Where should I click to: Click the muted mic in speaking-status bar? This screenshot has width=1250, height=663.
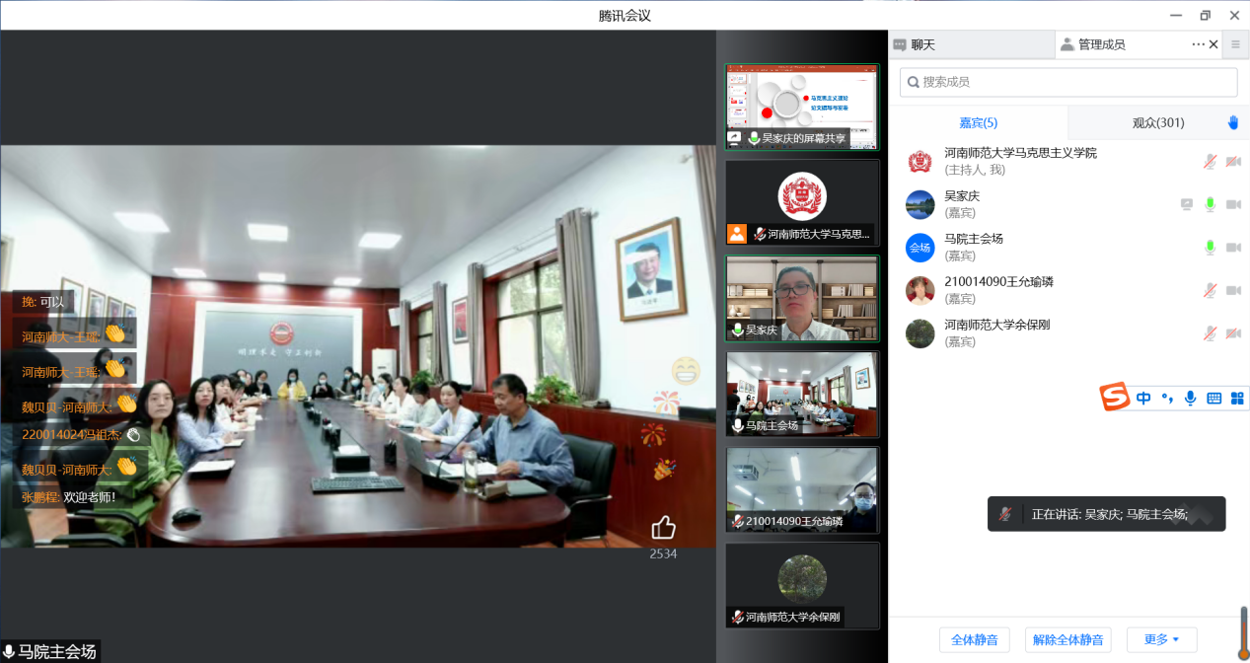1005,514
